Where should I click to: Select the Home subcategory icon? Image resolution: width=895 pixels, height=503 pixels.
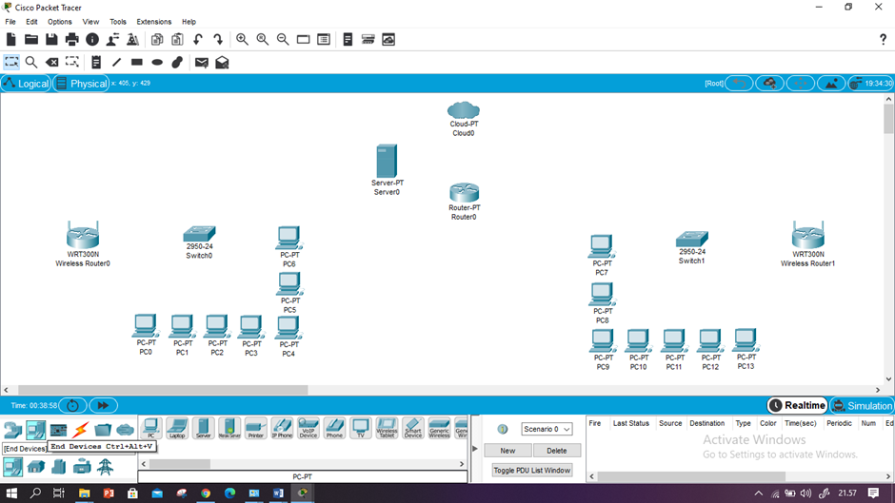pos(36,468)
